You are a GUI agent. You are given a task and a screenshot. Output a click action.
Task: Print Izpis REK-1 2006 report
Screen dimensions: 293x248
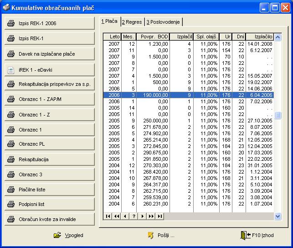point(49,23)
